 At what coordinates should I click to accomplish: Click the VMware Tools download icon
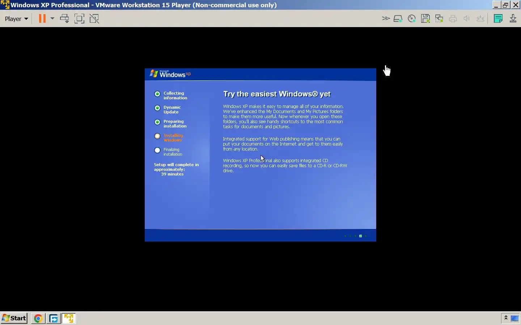click(x=513, y=18)
